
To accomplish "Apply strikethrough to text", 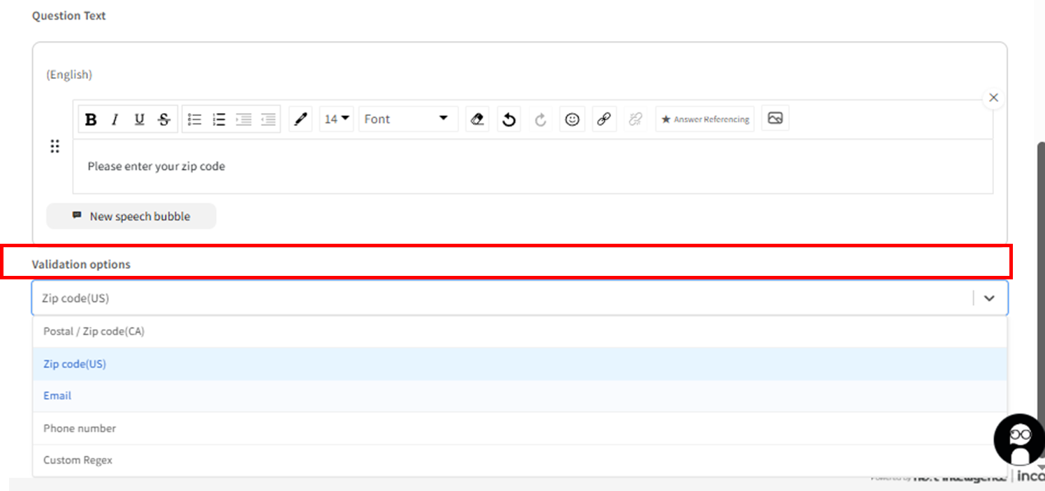I will click(x=163, y=119).
